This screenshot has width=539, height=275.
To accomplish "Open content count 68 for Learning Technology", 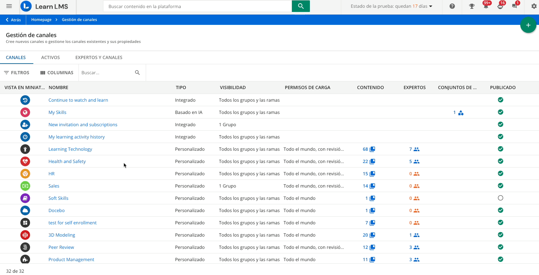I will [369, 149].
